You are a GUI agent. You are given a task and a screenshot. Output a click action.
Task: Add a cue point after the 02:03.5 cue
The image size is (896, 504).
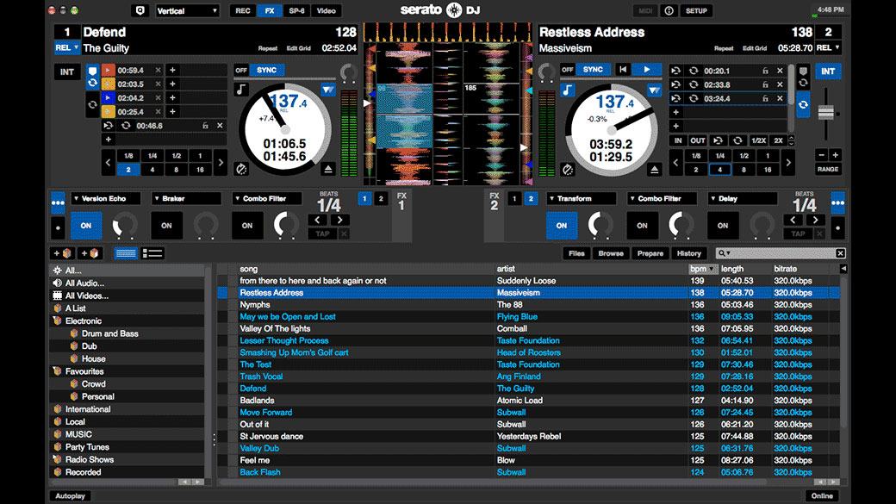point(172,84)
